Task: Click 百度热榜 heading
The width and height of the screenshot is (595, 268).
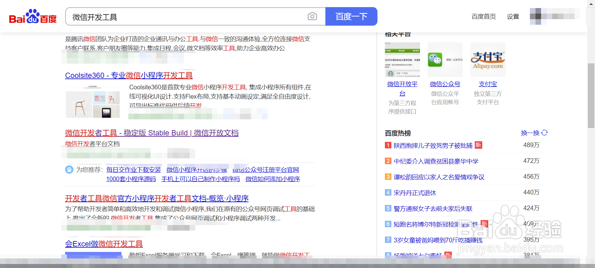Action: tap(398, 133)
